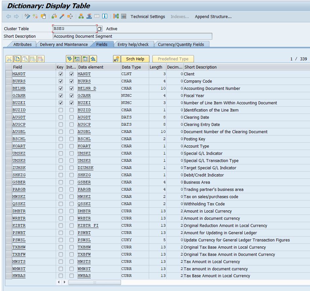The image size is (310, 291).
Task: Click the blue information documentation icon
Action: click(x=105, y=16)
